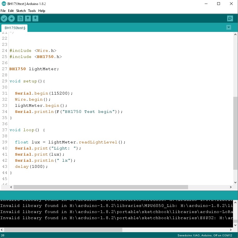
Task: Open a sketch with the up arrow icon
Action: (x=28, y=19)
